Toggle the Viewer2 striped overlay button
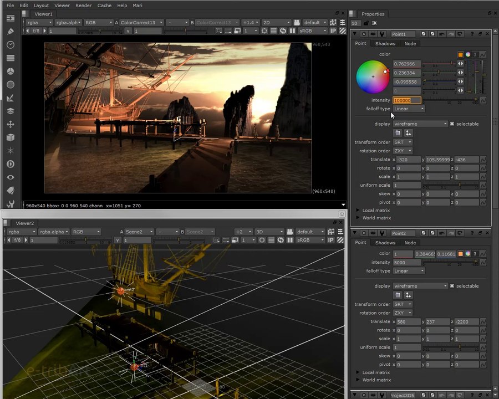Viewport: 499px width, 399px height. (x=340, y=240)
